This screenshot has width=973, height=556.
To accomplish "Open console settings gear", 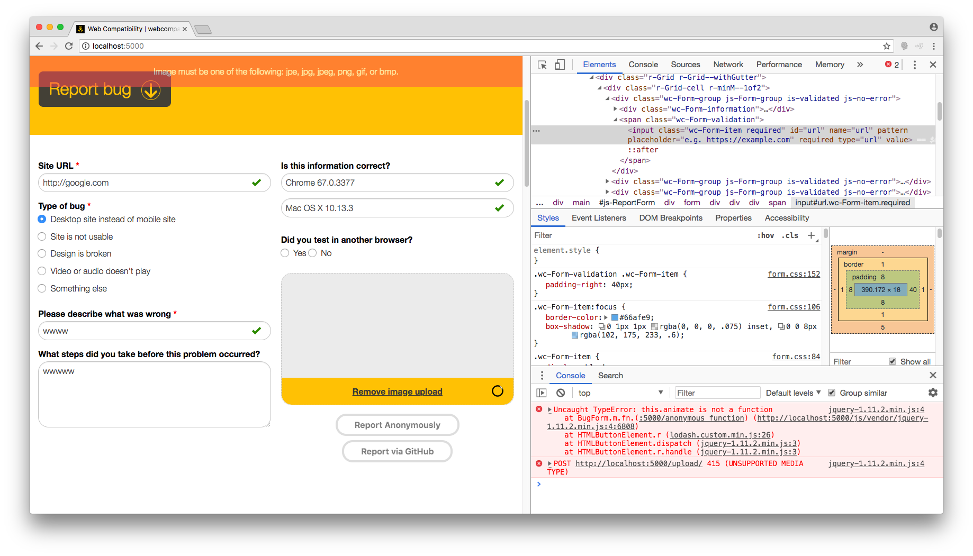I will coord(933,393).
